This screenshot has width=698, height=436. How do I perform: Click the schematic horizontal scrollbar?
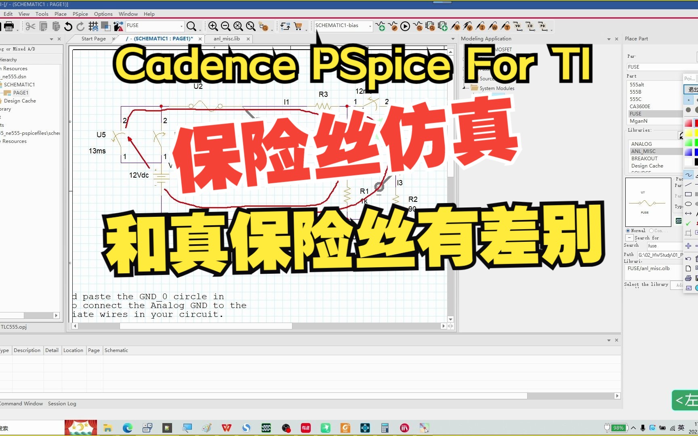(206, 326)
